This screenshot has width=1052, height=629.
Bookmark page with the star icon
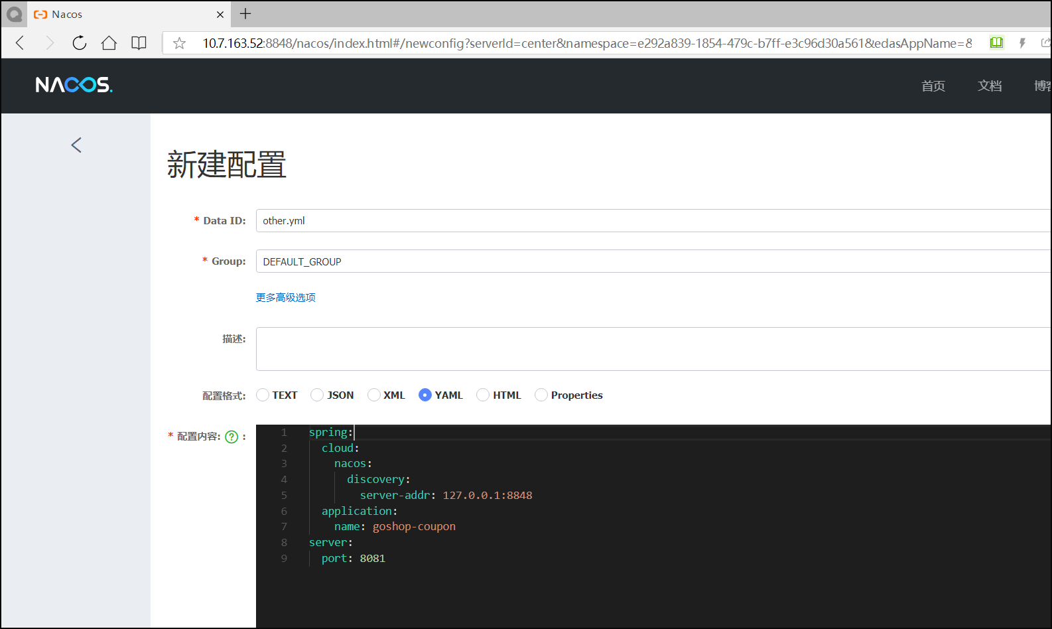(x=179, y=43)
